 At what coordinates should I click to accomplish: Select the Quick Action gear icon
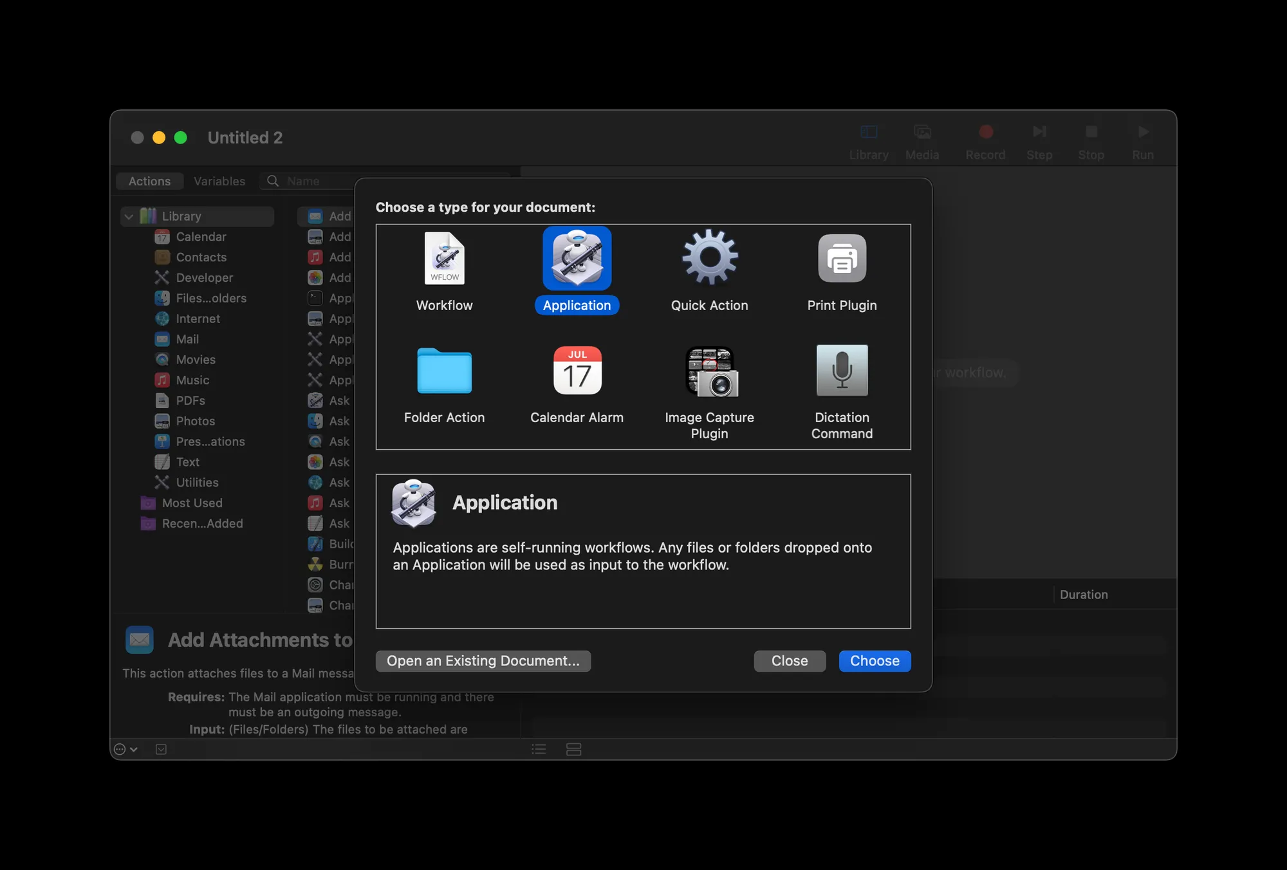(x=710, y=259)
